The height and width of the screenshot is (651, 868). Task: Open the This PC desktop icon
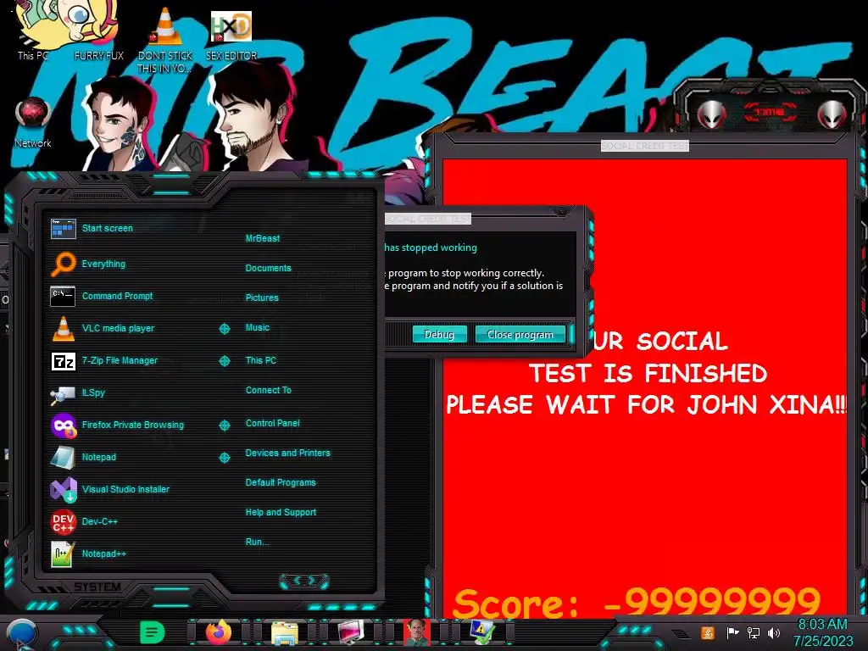click(x=33, y=31)
